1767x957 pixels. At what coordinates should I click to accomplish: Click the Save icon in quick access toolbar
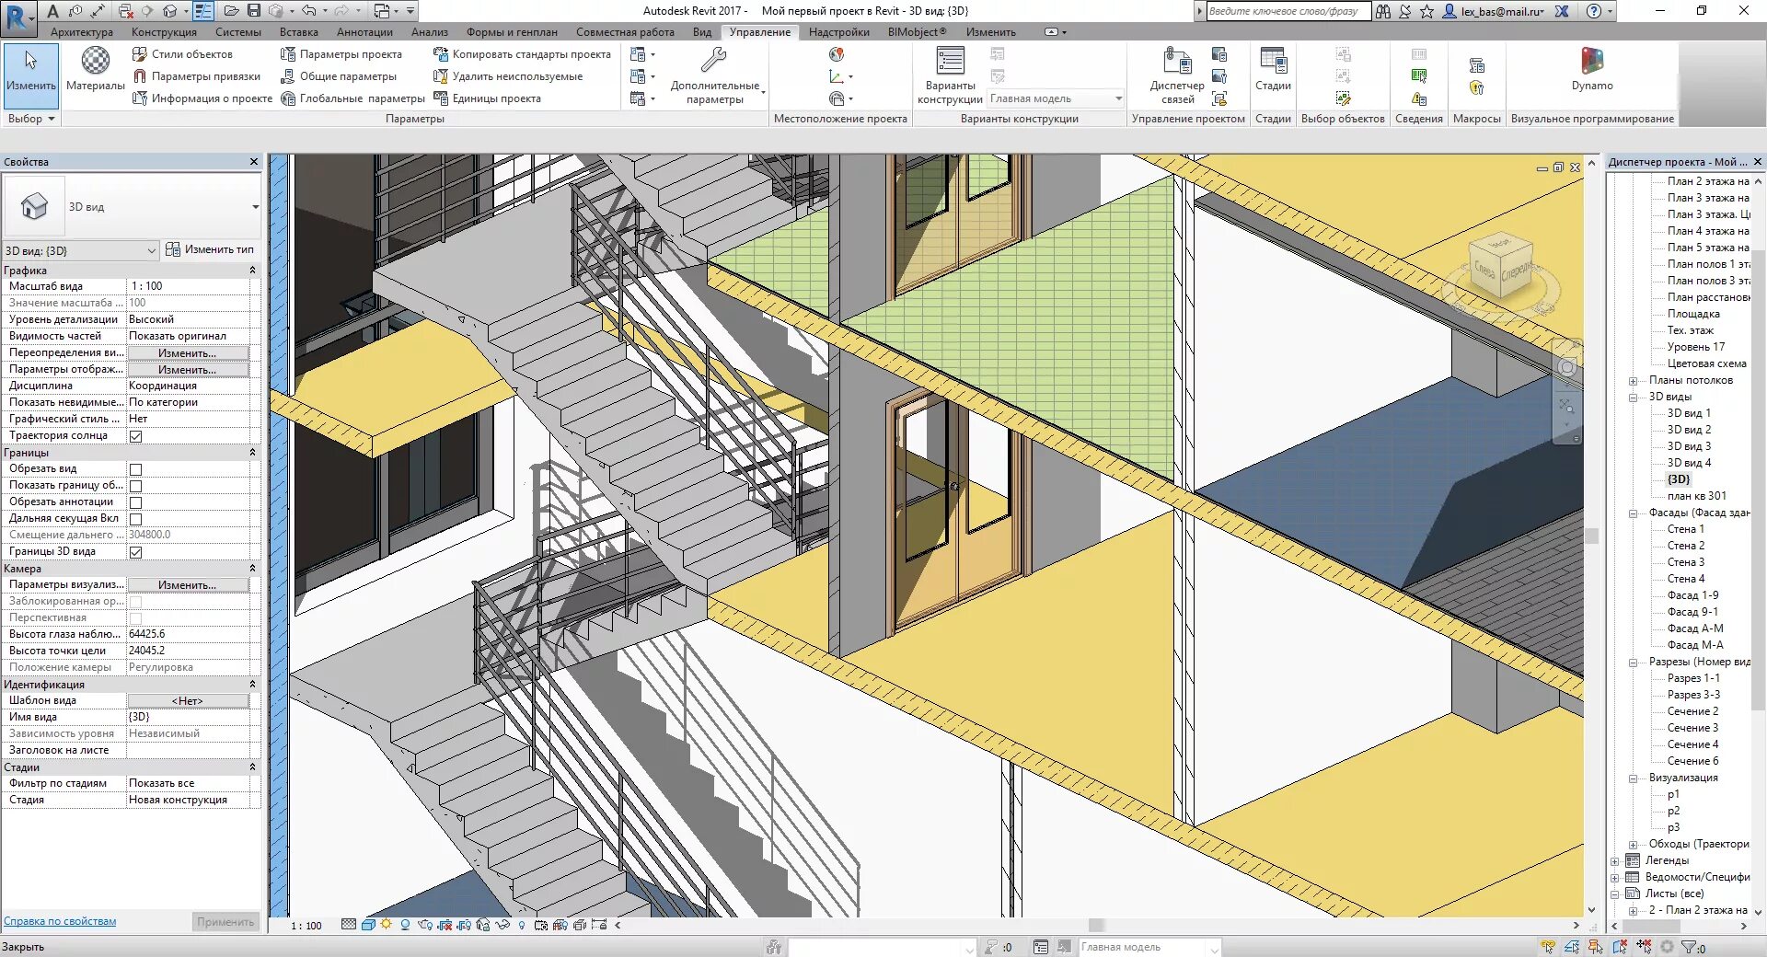click(x=254, y=11)
